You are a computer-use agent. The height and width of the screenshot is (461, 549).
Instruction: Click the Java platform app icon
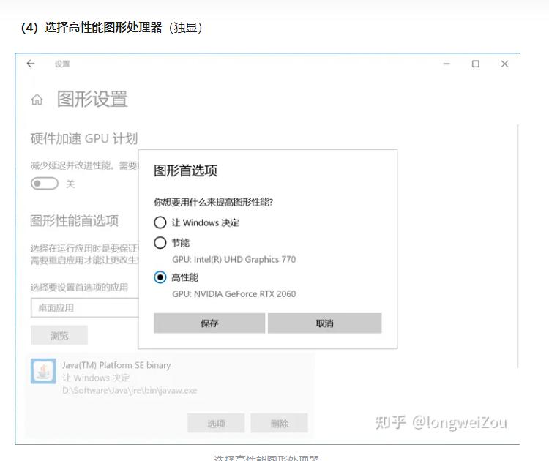coord(43,371)
